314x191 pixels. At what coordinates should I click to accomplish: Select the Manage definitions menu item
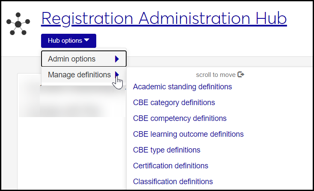79,75
